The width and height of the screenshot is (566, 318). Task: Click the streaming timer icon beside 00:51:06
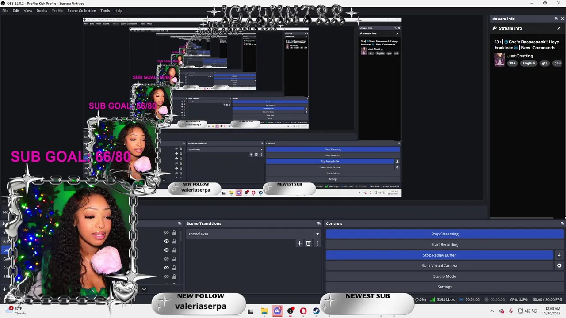[x=461, y=299]
